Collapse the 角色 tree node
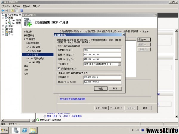 point(3,18)
